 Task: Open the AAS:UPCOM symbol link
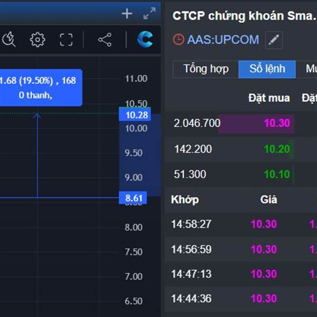223,40
